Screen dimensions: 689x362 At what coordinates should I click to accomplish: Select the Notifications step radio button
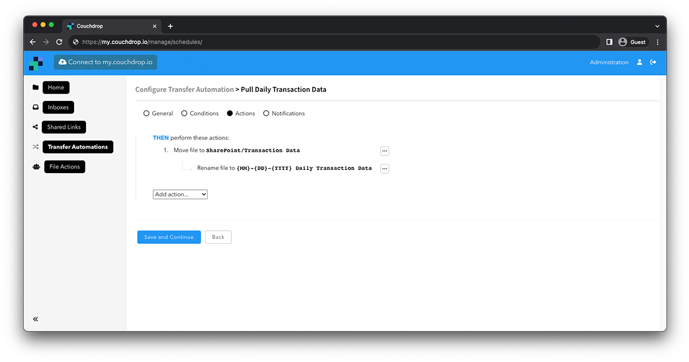click(266, 113)
